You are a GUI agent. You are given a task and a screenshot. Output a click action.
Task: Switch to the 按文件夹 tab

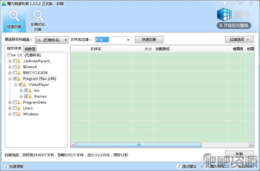click(14, 48)
